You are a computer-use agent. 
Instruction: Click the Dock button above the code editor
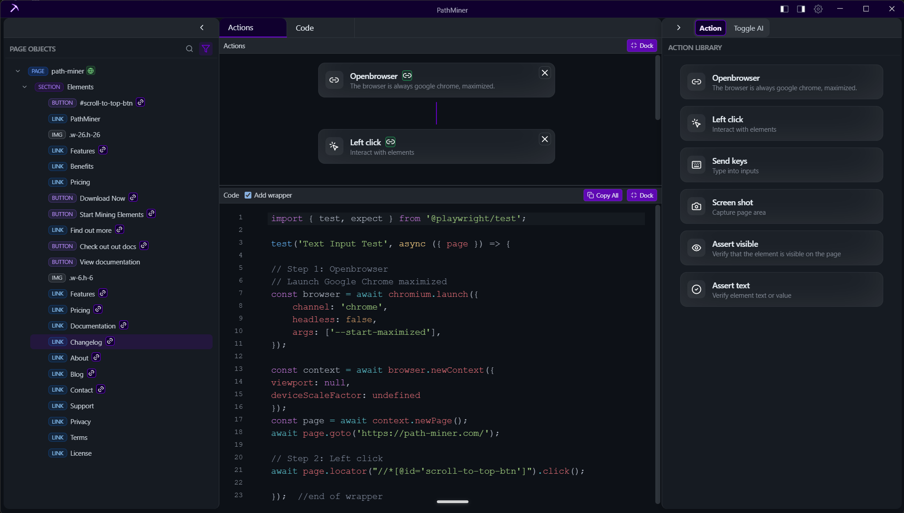[x=641, y=195]
